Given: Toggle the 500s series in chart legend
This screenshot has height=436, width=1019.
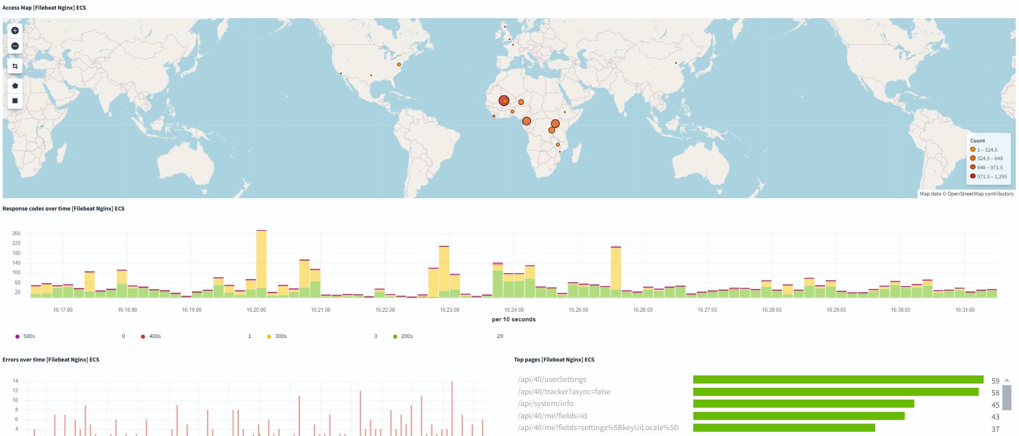Looking at the screenshot, I should [x=26, y=336].
